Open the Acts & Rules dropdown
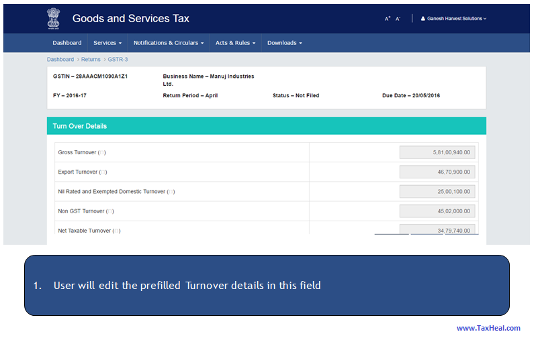Image resolution: width=542 pixels, height=340 pixels. coord(235,43)
